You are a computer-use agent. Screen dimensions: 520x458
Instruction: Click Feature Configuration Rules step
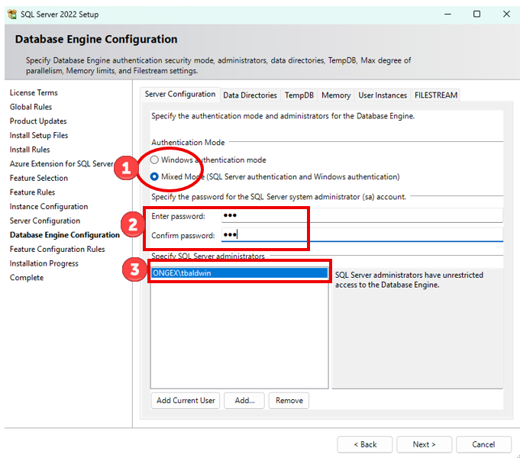click(57, 250)
